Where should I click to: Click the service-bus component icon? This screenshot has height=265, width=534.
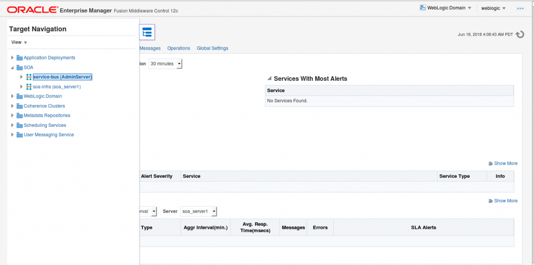(29, 77)
